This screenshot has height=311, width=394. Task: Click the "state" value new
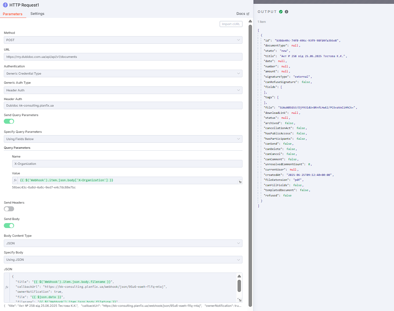click(284, 51)
